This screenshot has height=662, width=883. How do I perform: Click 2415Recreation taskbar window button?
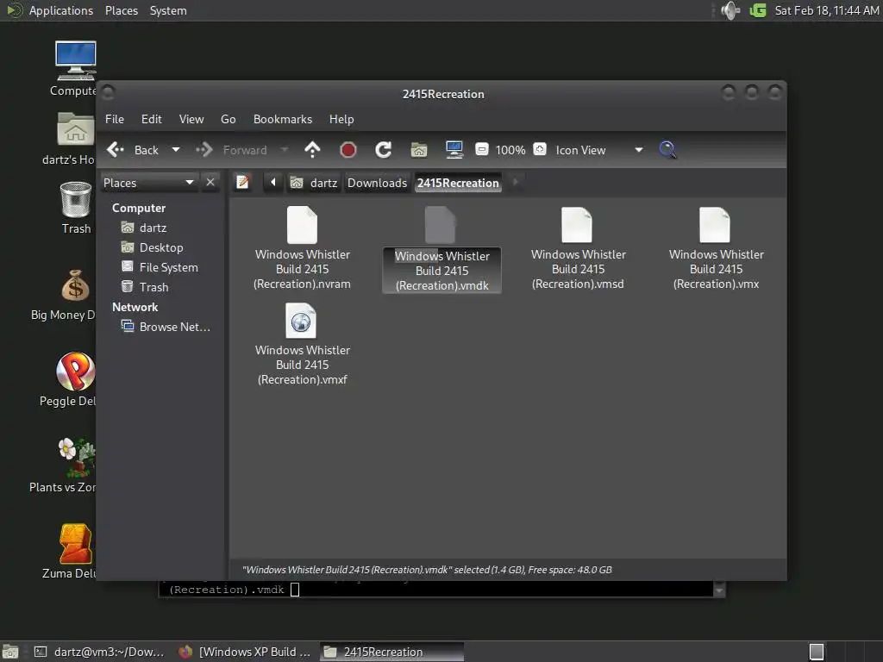point(392,652)
